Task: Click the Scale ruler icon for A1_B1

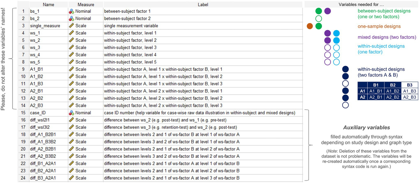Action: pos(71,69)
